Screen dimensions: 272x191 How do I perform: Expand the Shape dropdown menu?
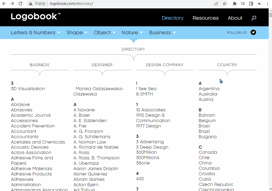click(77, 33)
